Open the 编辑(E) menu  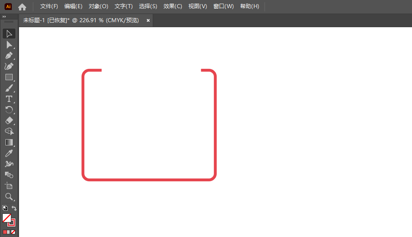tap(73, 6)
